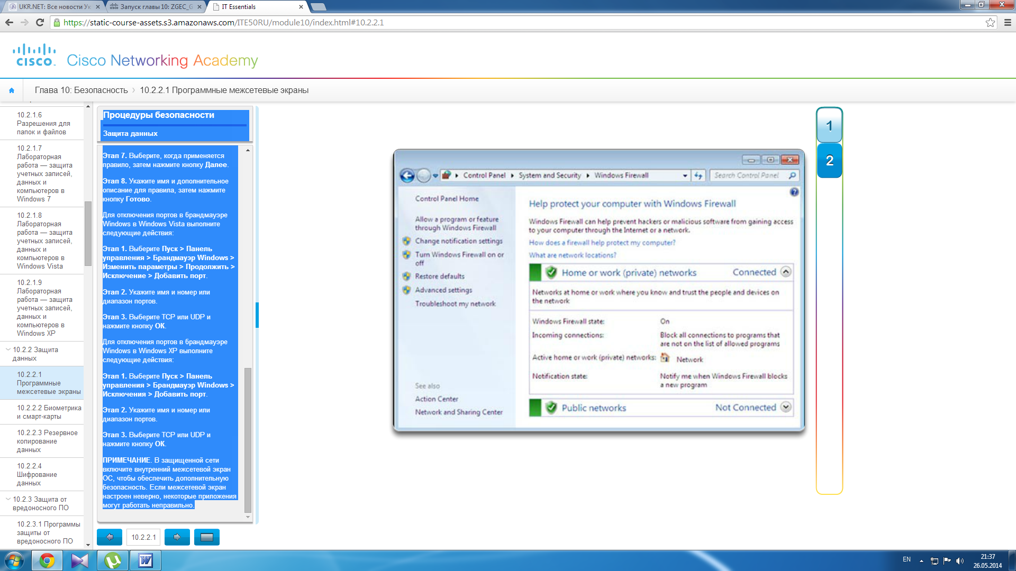Open 10.2.2.3 Резервное копирование данных
This screenshot has width=1016, height=571.
pyautogui.click(x=42, y=441)
